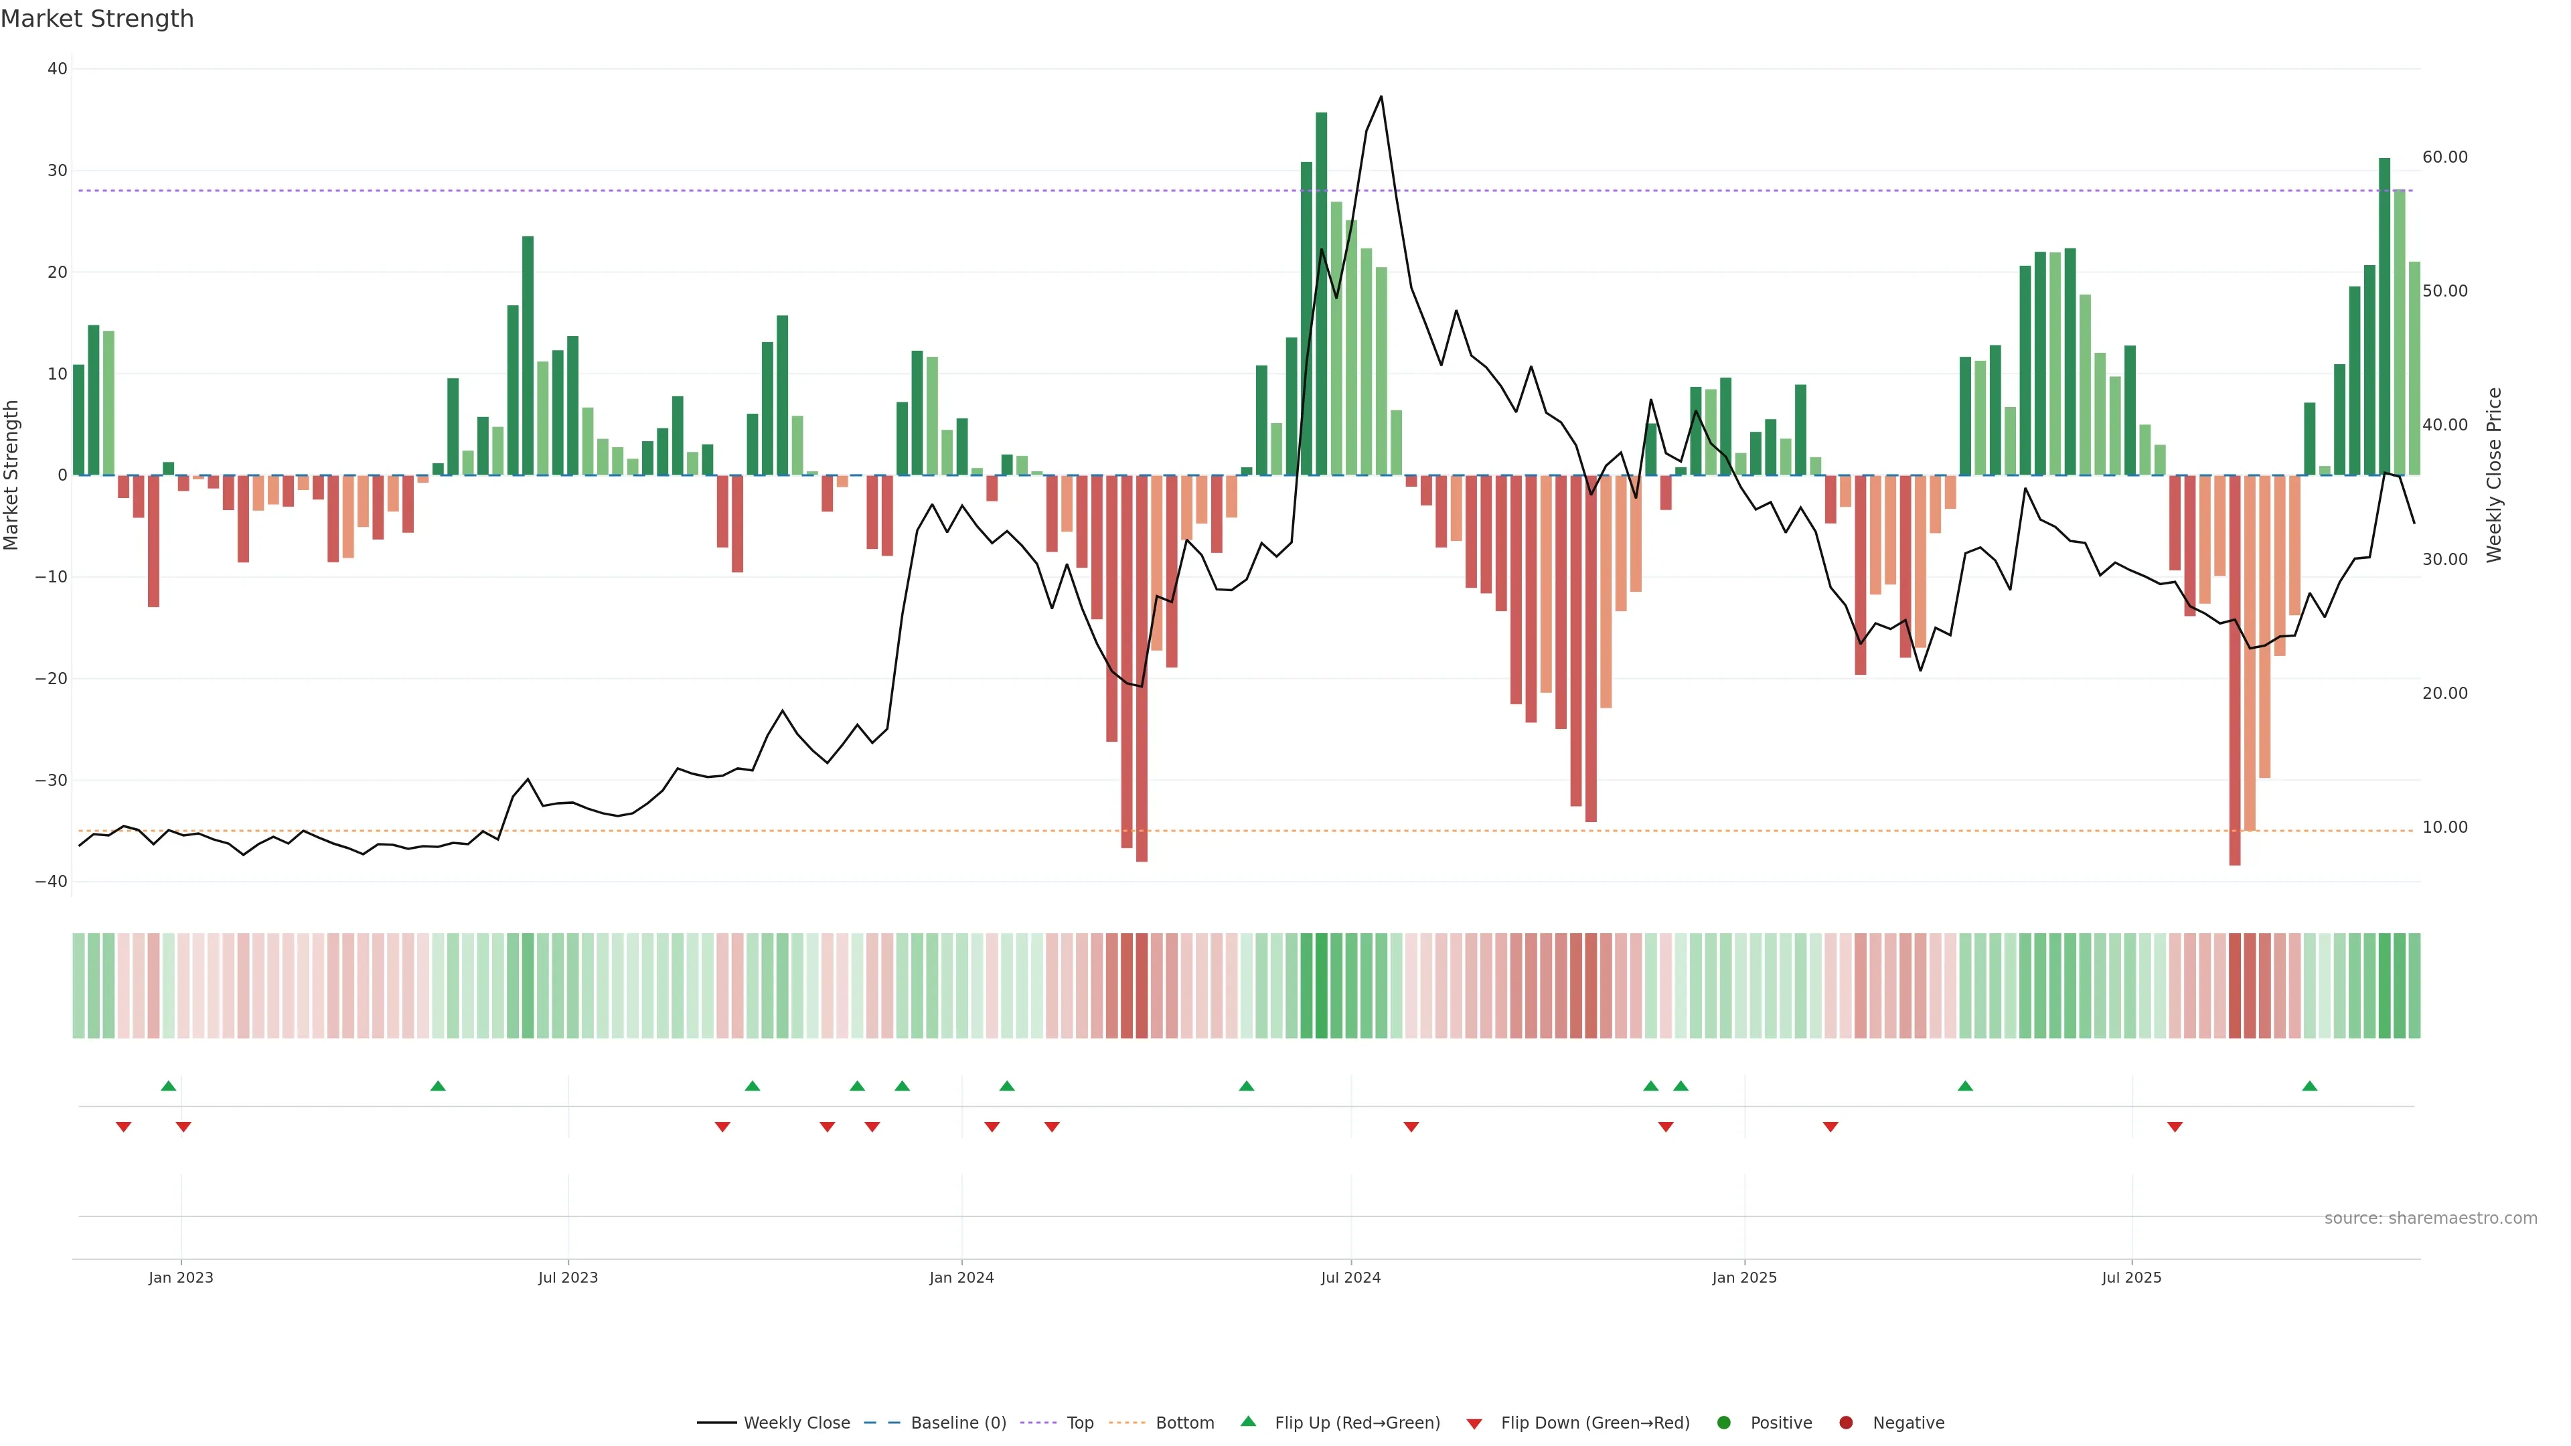Click the red Flip Down legend triangle
The image size is (2571, 1446).
(x=1474, y=1423)
